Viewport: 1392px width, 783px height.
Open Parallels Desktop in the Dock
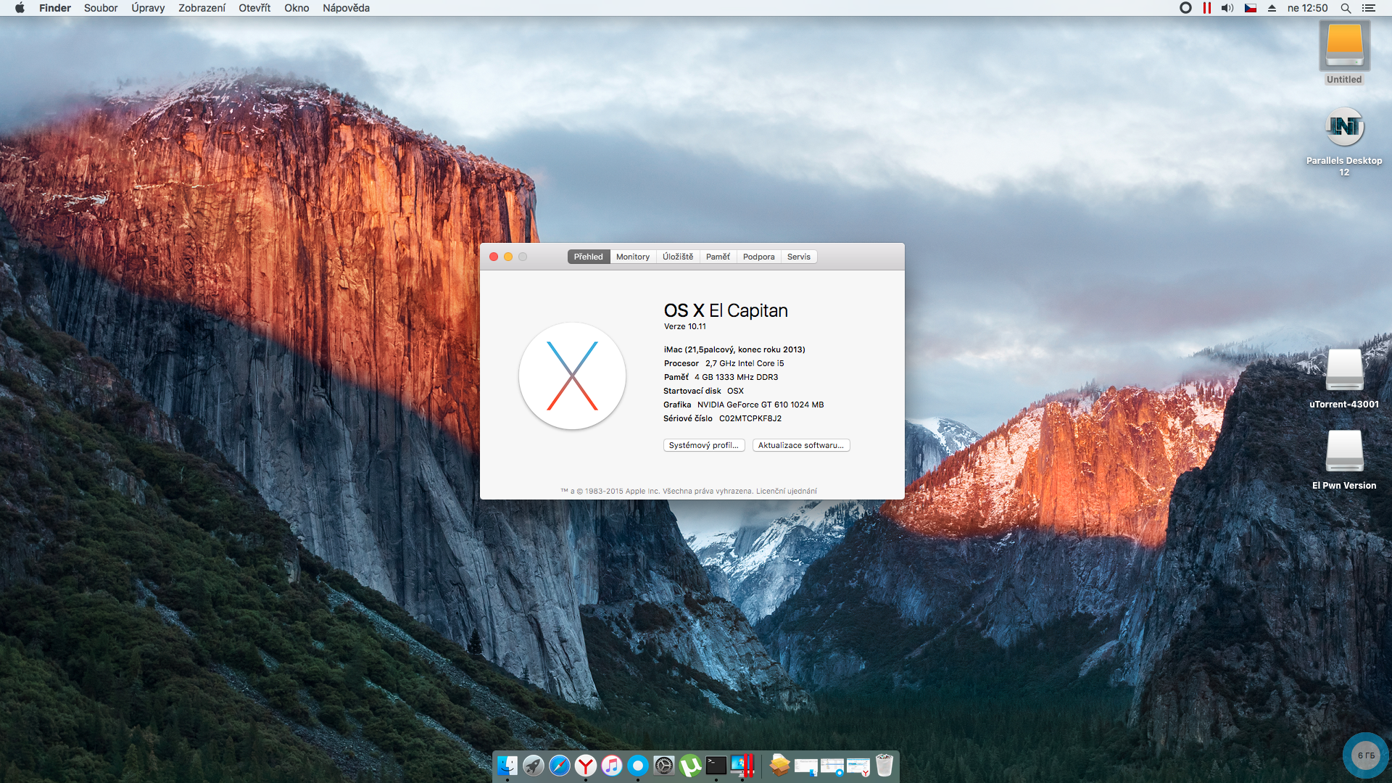742,766
